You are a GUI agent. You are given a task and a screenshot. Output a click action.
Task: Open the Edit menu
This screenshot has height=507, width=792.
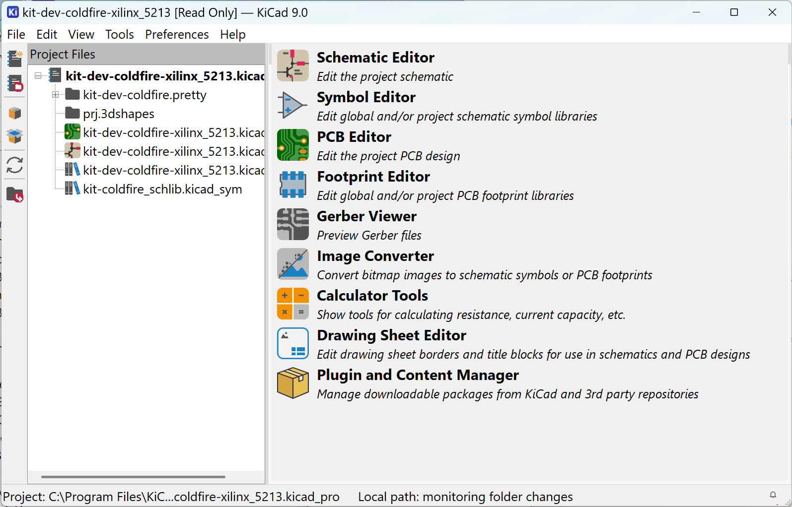tap(47, 34)
